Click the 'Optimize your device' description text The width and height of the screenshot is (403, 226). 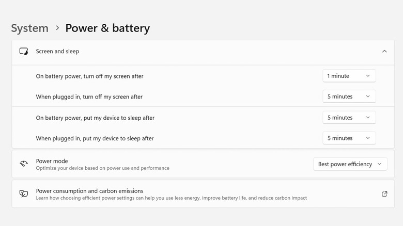pyautogui.click(x=102, y=168)
